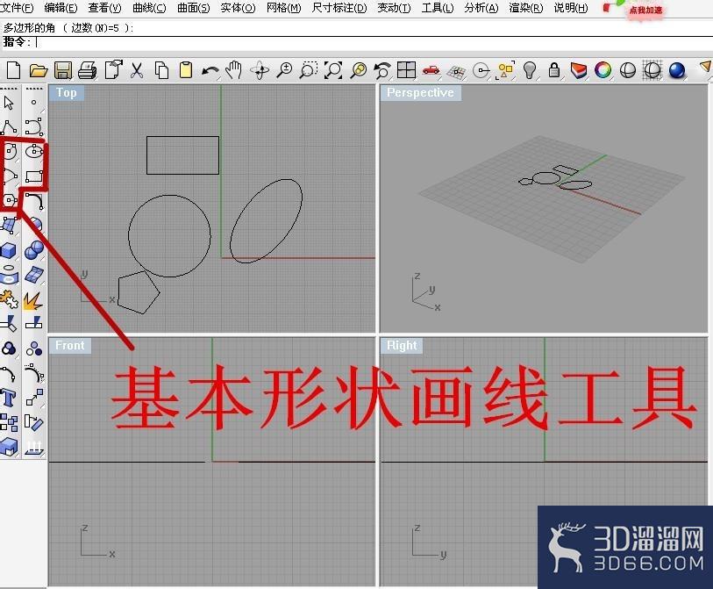Click the Zoom Extents icon
This screenshot has height=589, width=713.
coord(333,70)
